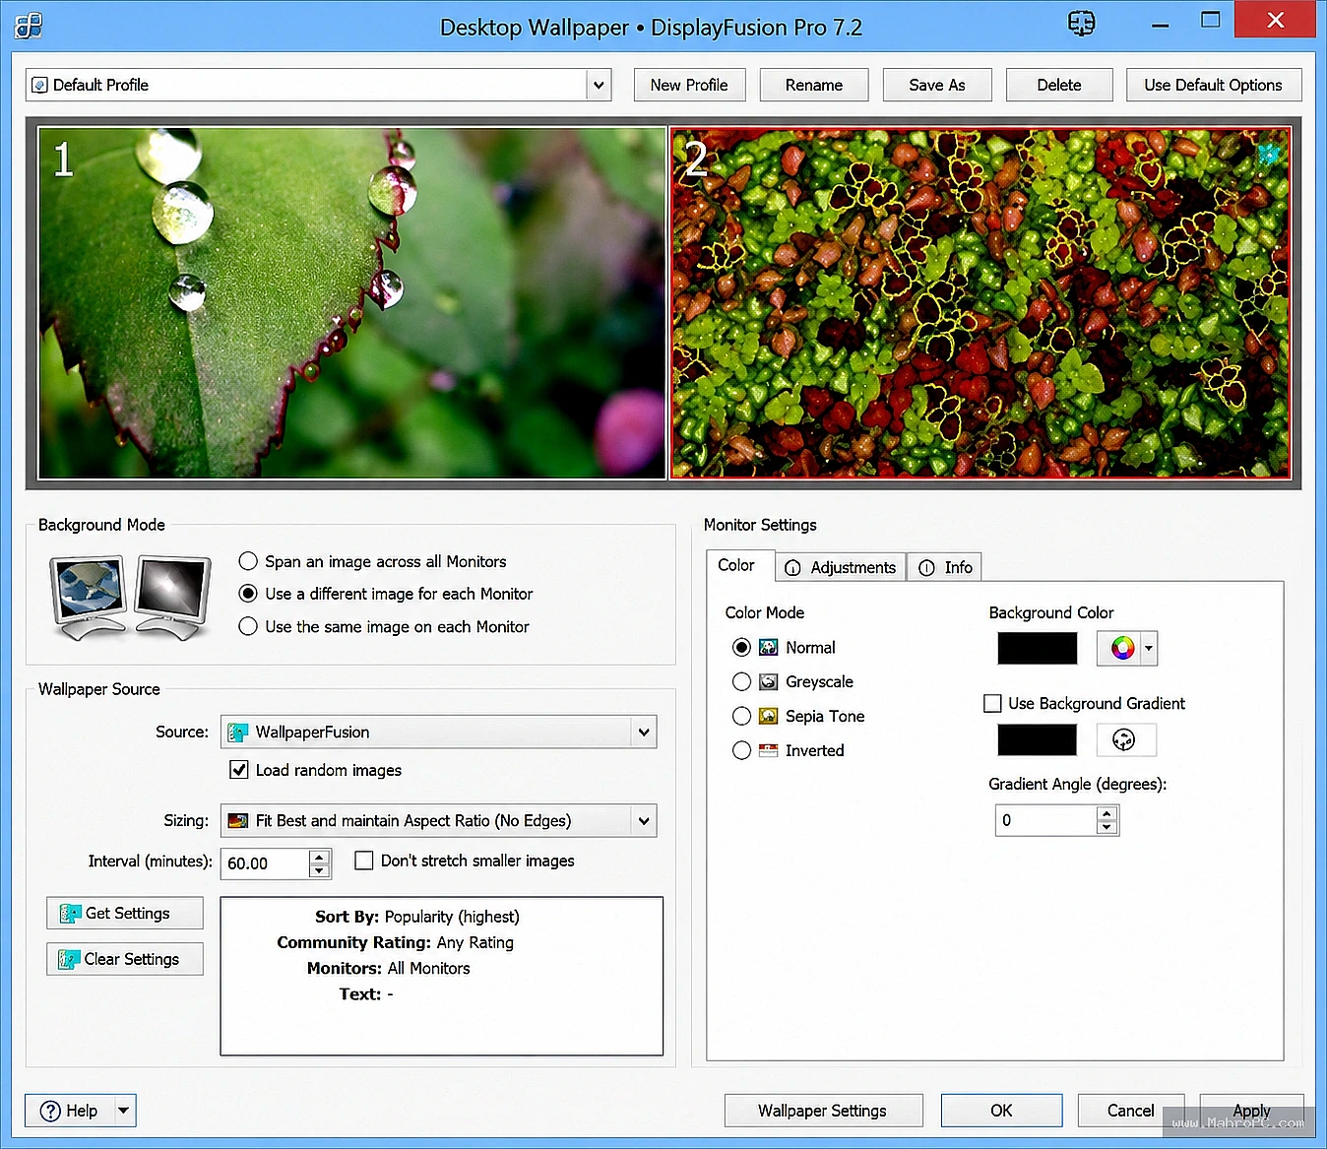Open Help with the Help button
Image resolution: width=1327 pixels, height=1149 pixels.
[71, 1111]
